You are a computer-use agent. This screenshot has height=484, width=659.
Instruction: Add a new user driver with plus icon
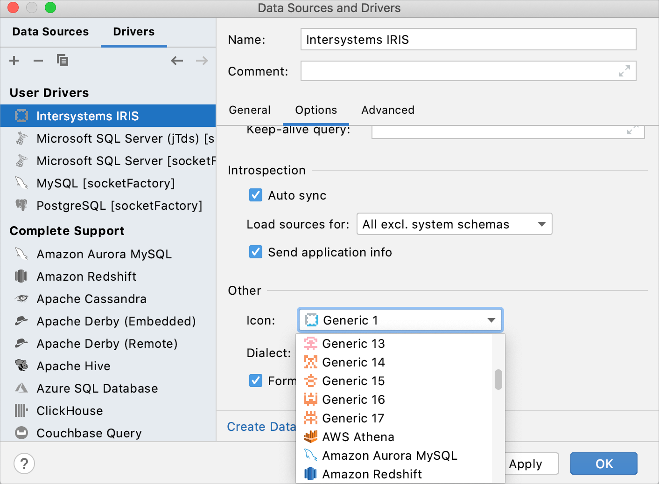14,61
